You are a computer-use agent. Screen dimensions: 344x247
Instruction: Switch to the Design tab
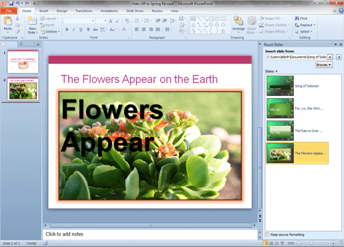pos(62,11)
